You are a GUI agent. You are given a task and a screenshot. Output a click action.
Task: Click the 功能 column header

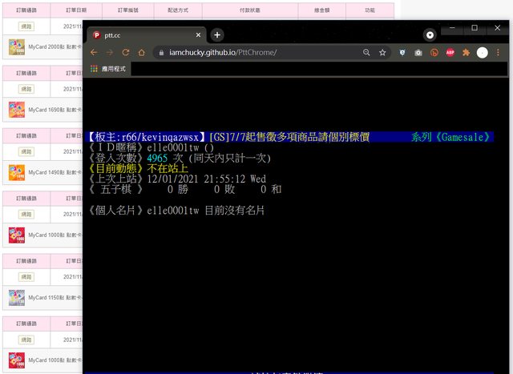pyautogui.click(x=370, y=10)
